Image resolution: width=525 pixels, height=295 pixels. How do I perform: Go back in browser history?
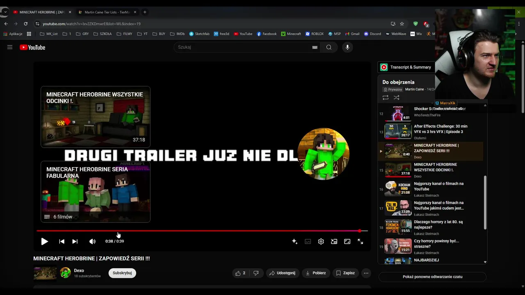(6, 24)
